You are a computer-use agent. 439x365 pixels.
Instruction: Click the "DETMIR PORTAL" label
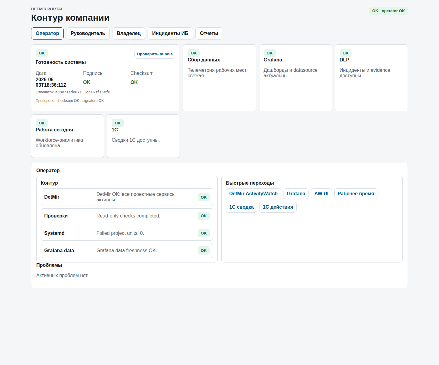47,9
